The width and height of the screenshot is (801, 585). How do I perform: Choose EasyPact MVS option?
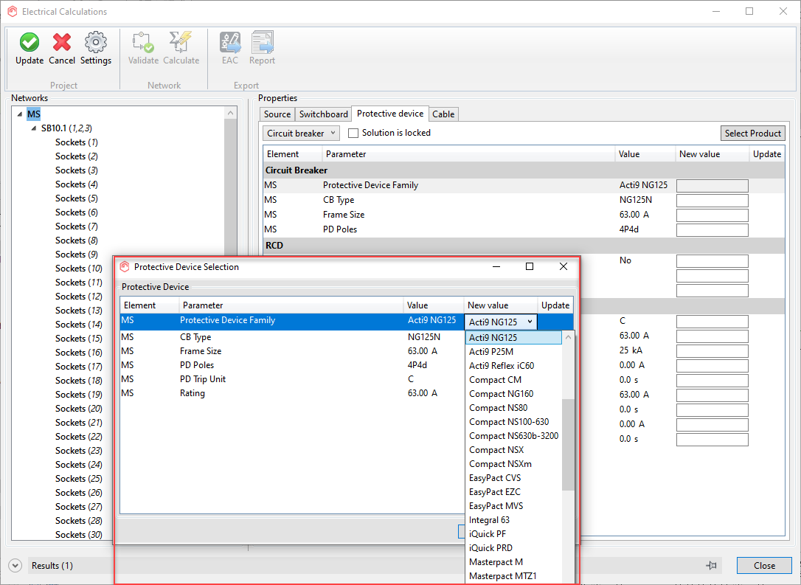pos(513,506)
